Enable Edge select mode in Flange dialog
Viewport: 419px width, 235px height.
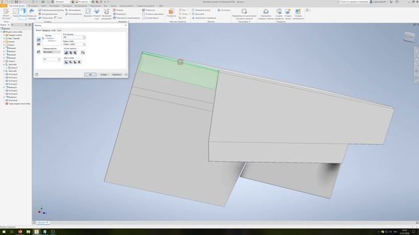(x=39, y=39)
